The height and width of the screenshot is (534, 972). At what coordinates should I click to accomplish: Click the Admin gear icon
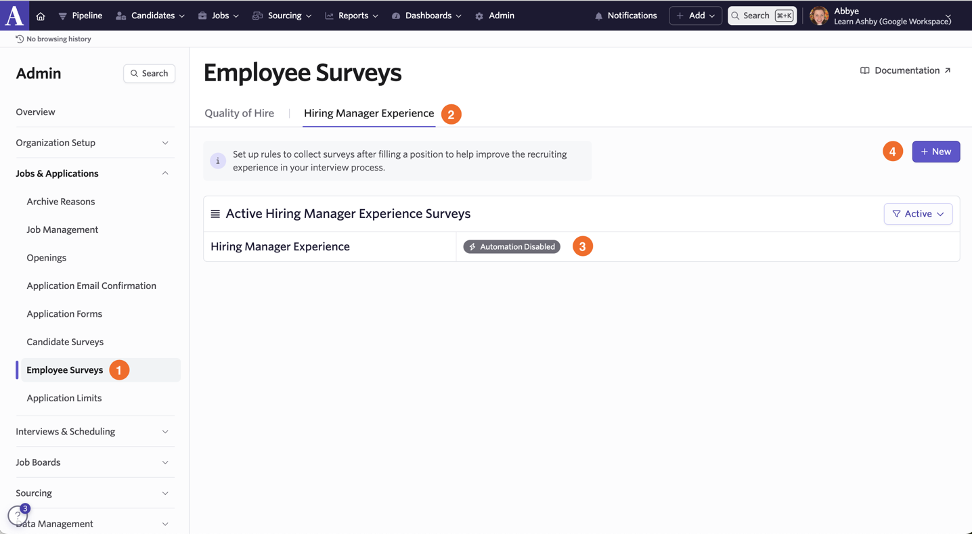(x=479, y=16)
